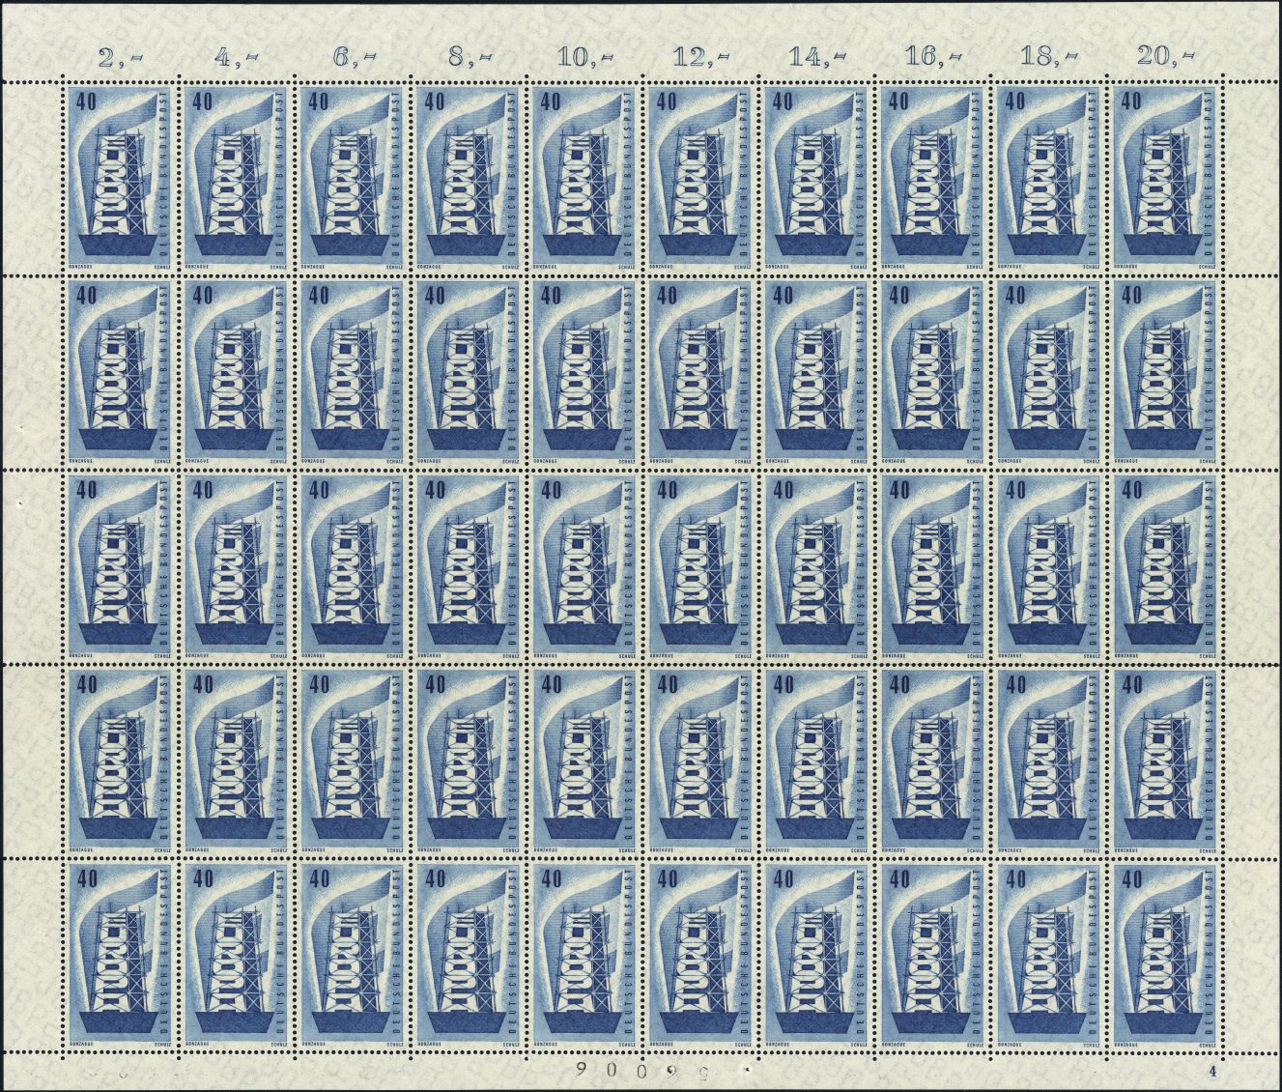Click the "8,-" margin value label

pos(470,58)
